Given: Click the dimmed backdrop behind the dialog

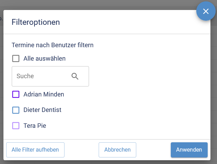Looking at the screenshot, I should click(103, 4).
